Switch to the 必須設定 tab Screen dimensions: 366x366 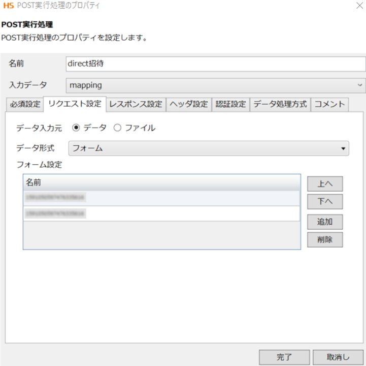(x=25, y=104)
